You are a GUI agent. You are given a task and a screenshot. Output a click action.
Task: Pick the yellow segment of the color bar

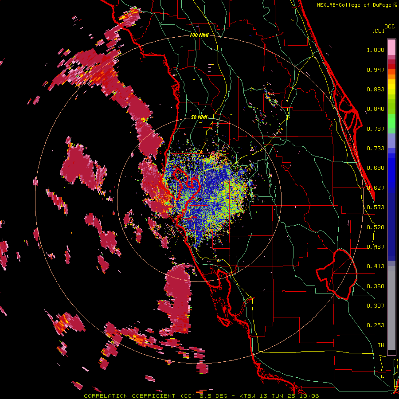[391, 87]
